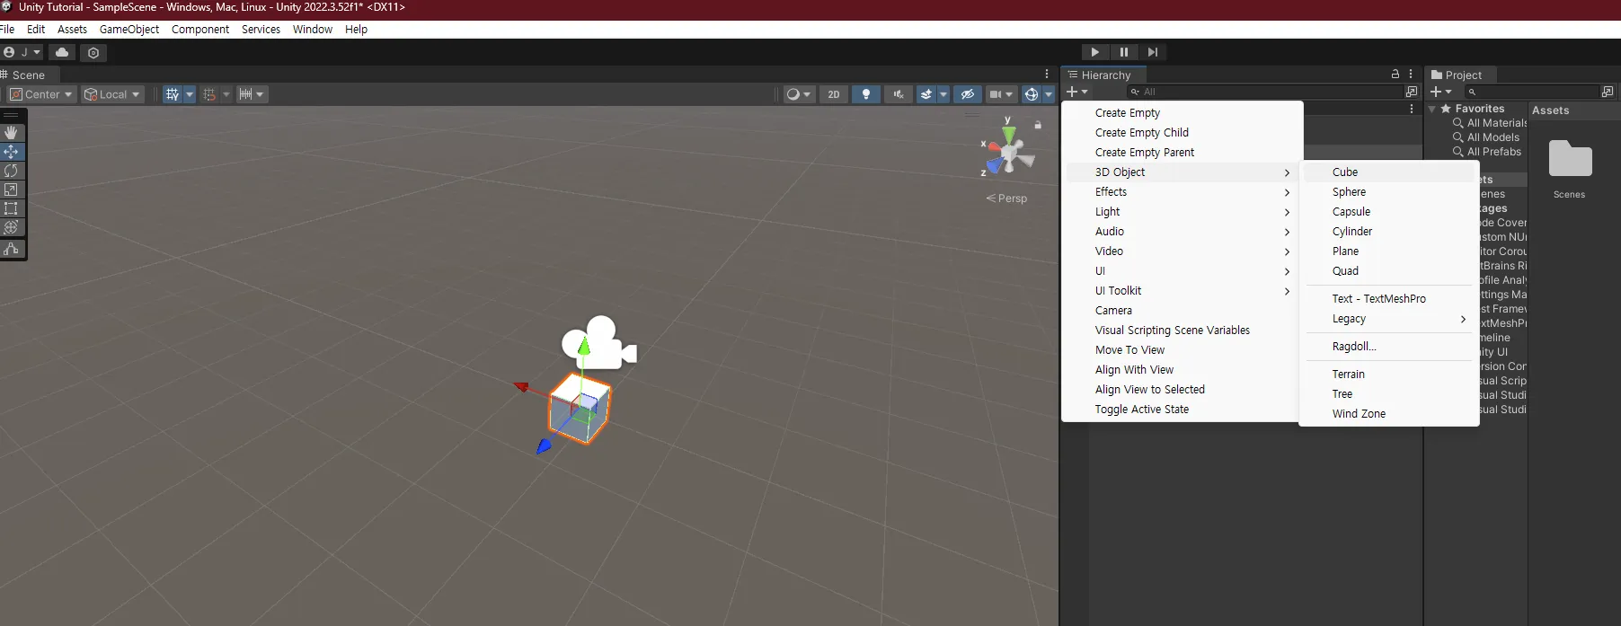Select All Models favorite search

[1487, 137]
